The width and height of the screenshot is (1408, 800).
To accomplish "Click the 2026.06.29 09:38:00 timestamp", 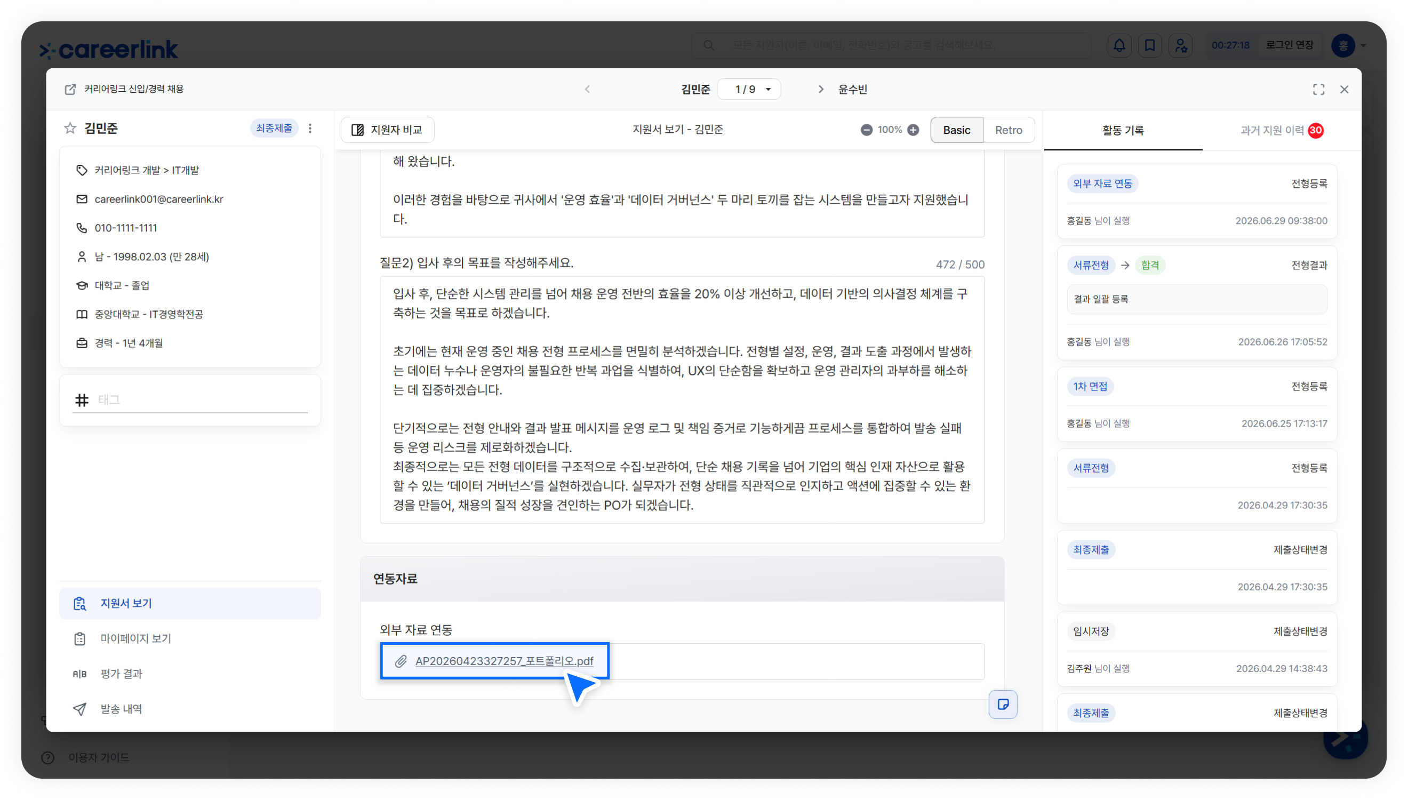I will click(1281, 221).
